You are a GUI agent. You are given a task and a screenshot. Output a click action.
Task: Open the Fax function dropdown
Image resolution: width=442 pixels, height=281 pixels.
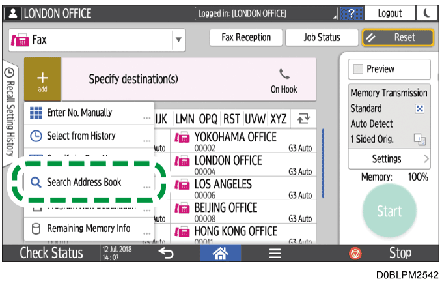(x=179, y=40)
